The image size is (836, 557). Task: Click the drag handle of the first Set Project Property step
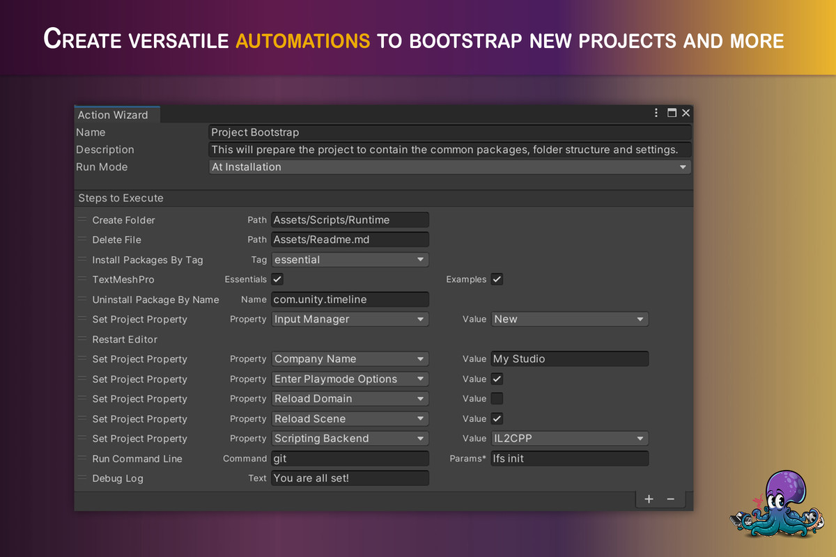tap(83, 319)
